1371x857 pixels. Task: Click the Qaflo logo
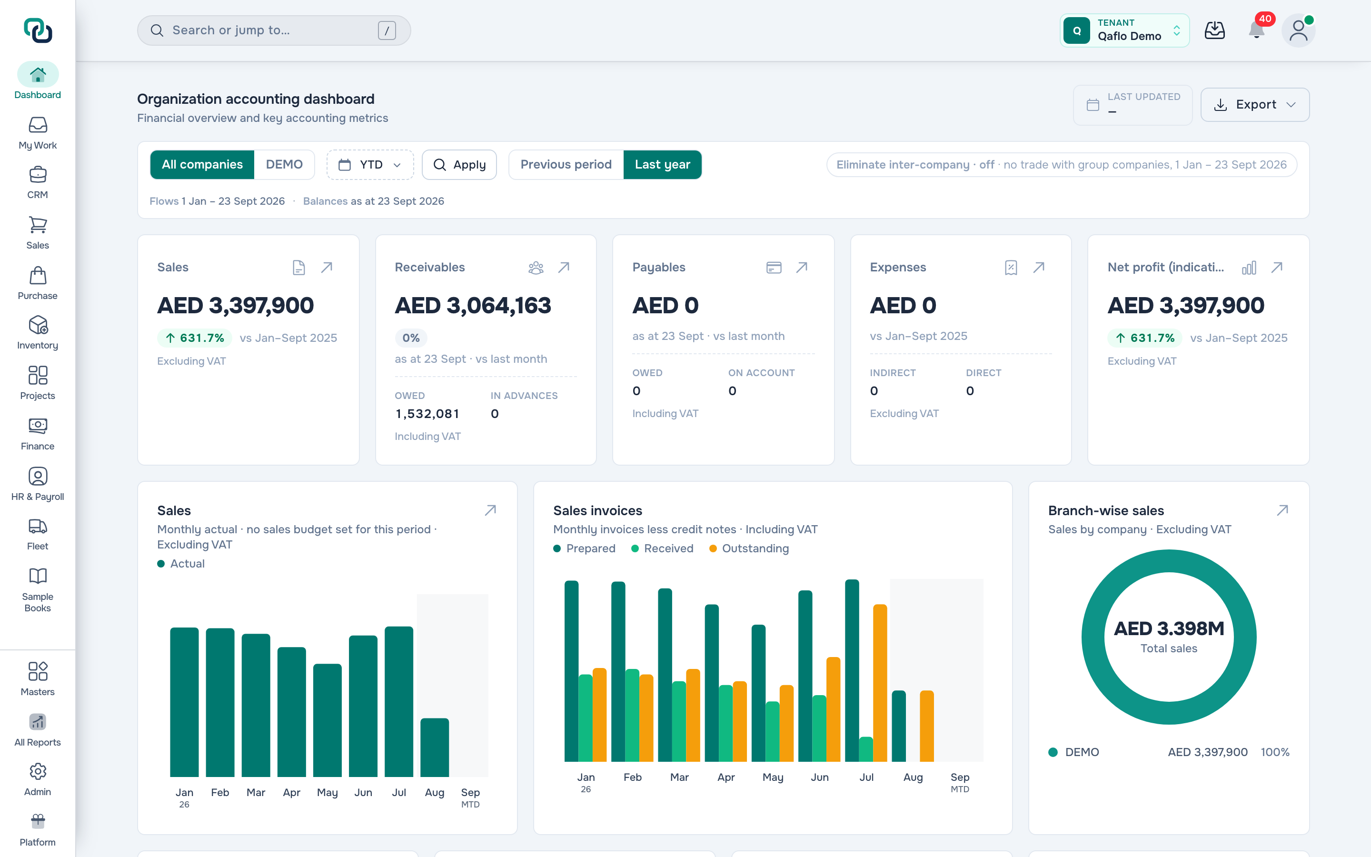point(38,30)
